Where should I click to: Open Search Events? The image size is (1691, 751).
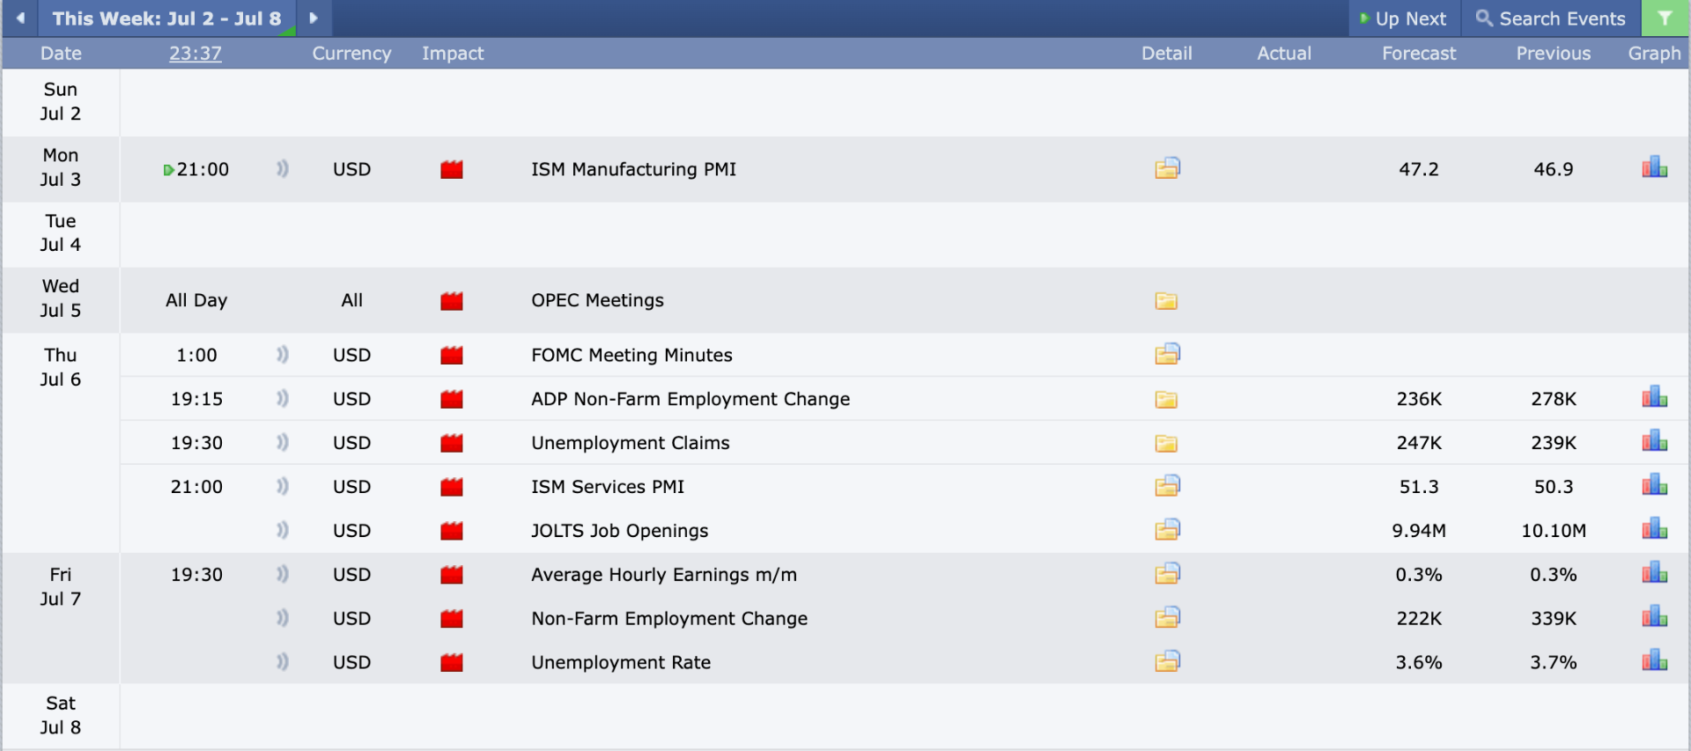1551,18
